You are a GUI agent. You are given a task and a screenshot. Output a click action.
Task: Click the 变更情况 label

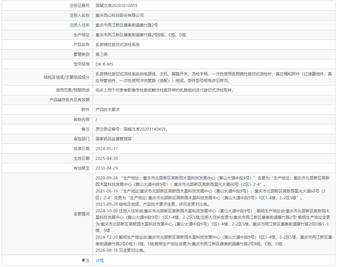82,214
